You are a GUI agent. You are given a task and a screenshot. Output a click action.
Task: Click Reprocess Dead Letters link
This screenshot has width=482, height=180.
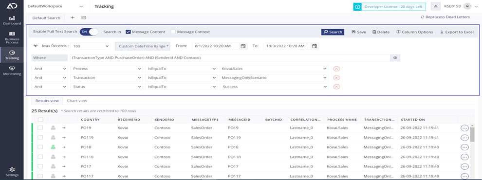tap(445, 17)
